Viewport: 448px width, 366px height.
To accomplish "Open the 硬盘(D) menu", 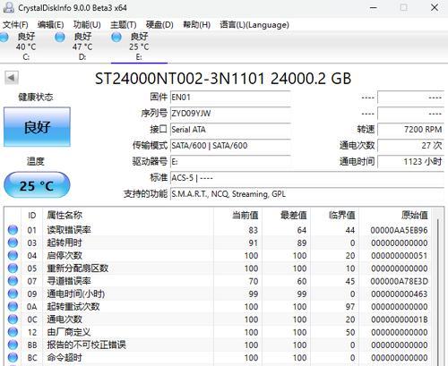I will pyautogui.click(x=159, y=25).
